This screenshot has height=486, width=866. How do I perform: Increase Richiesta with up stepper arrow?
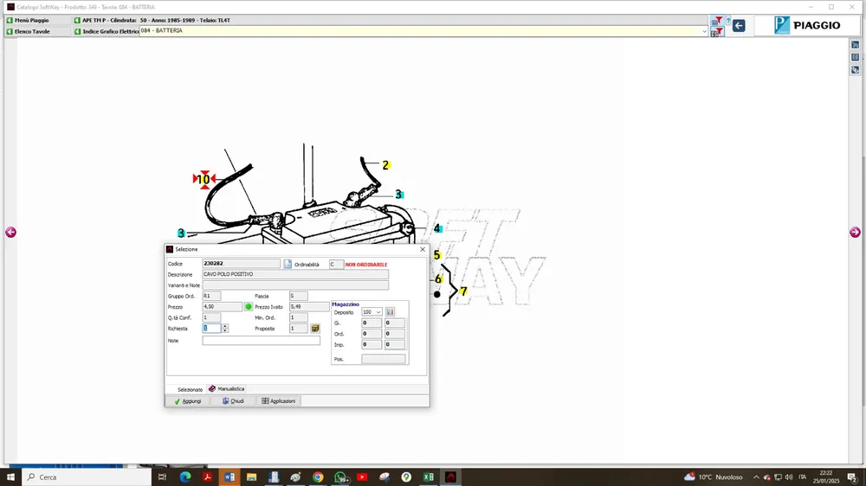225,326
